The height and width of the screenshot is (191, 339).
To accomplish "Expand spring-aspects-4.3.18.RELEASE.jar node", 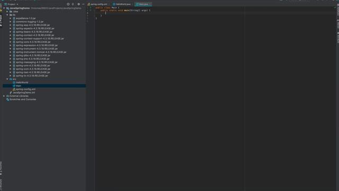I will pos(10,28).
